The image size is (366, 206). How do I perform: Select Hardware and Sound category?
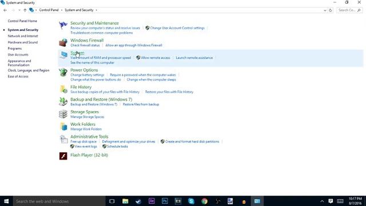(23, 42)
